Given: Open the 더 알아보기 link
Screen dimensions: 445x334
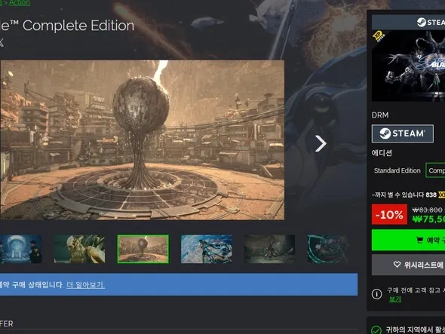Looking at the screenshot, I should (86, 285).
